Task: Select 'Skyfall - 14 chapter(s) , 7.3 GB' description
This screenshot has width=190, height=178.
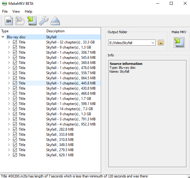Action: point(69,109)
